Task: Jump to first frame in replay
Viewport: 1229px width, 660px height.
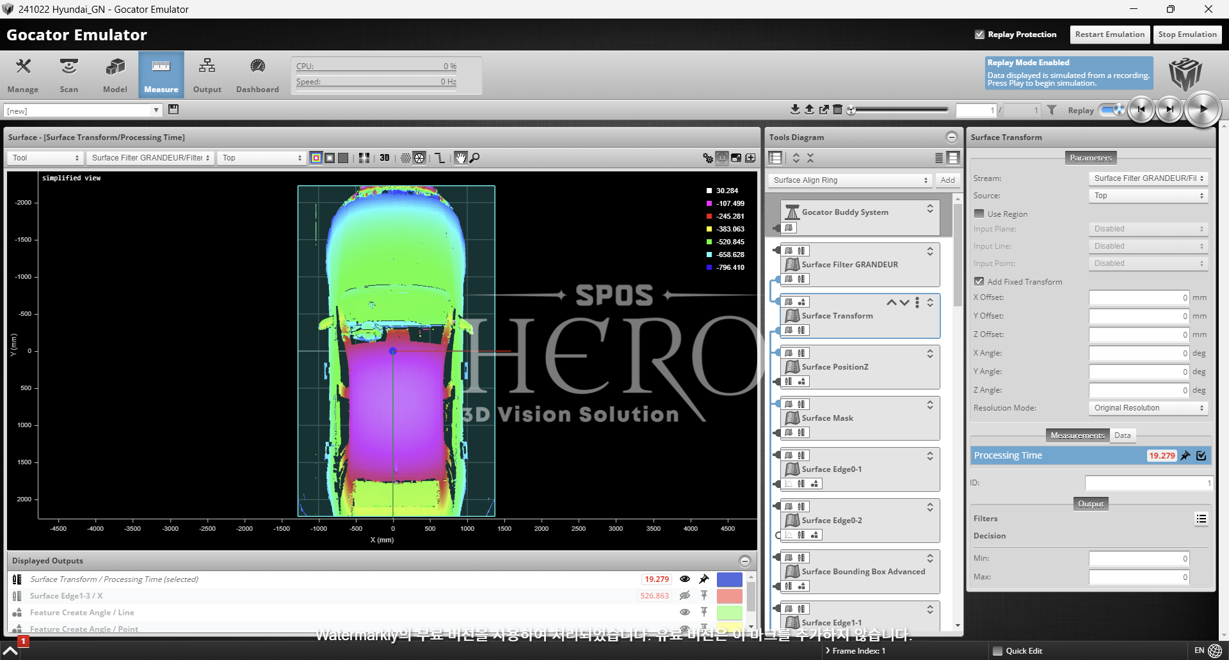Action: [x=1141, y=109]
